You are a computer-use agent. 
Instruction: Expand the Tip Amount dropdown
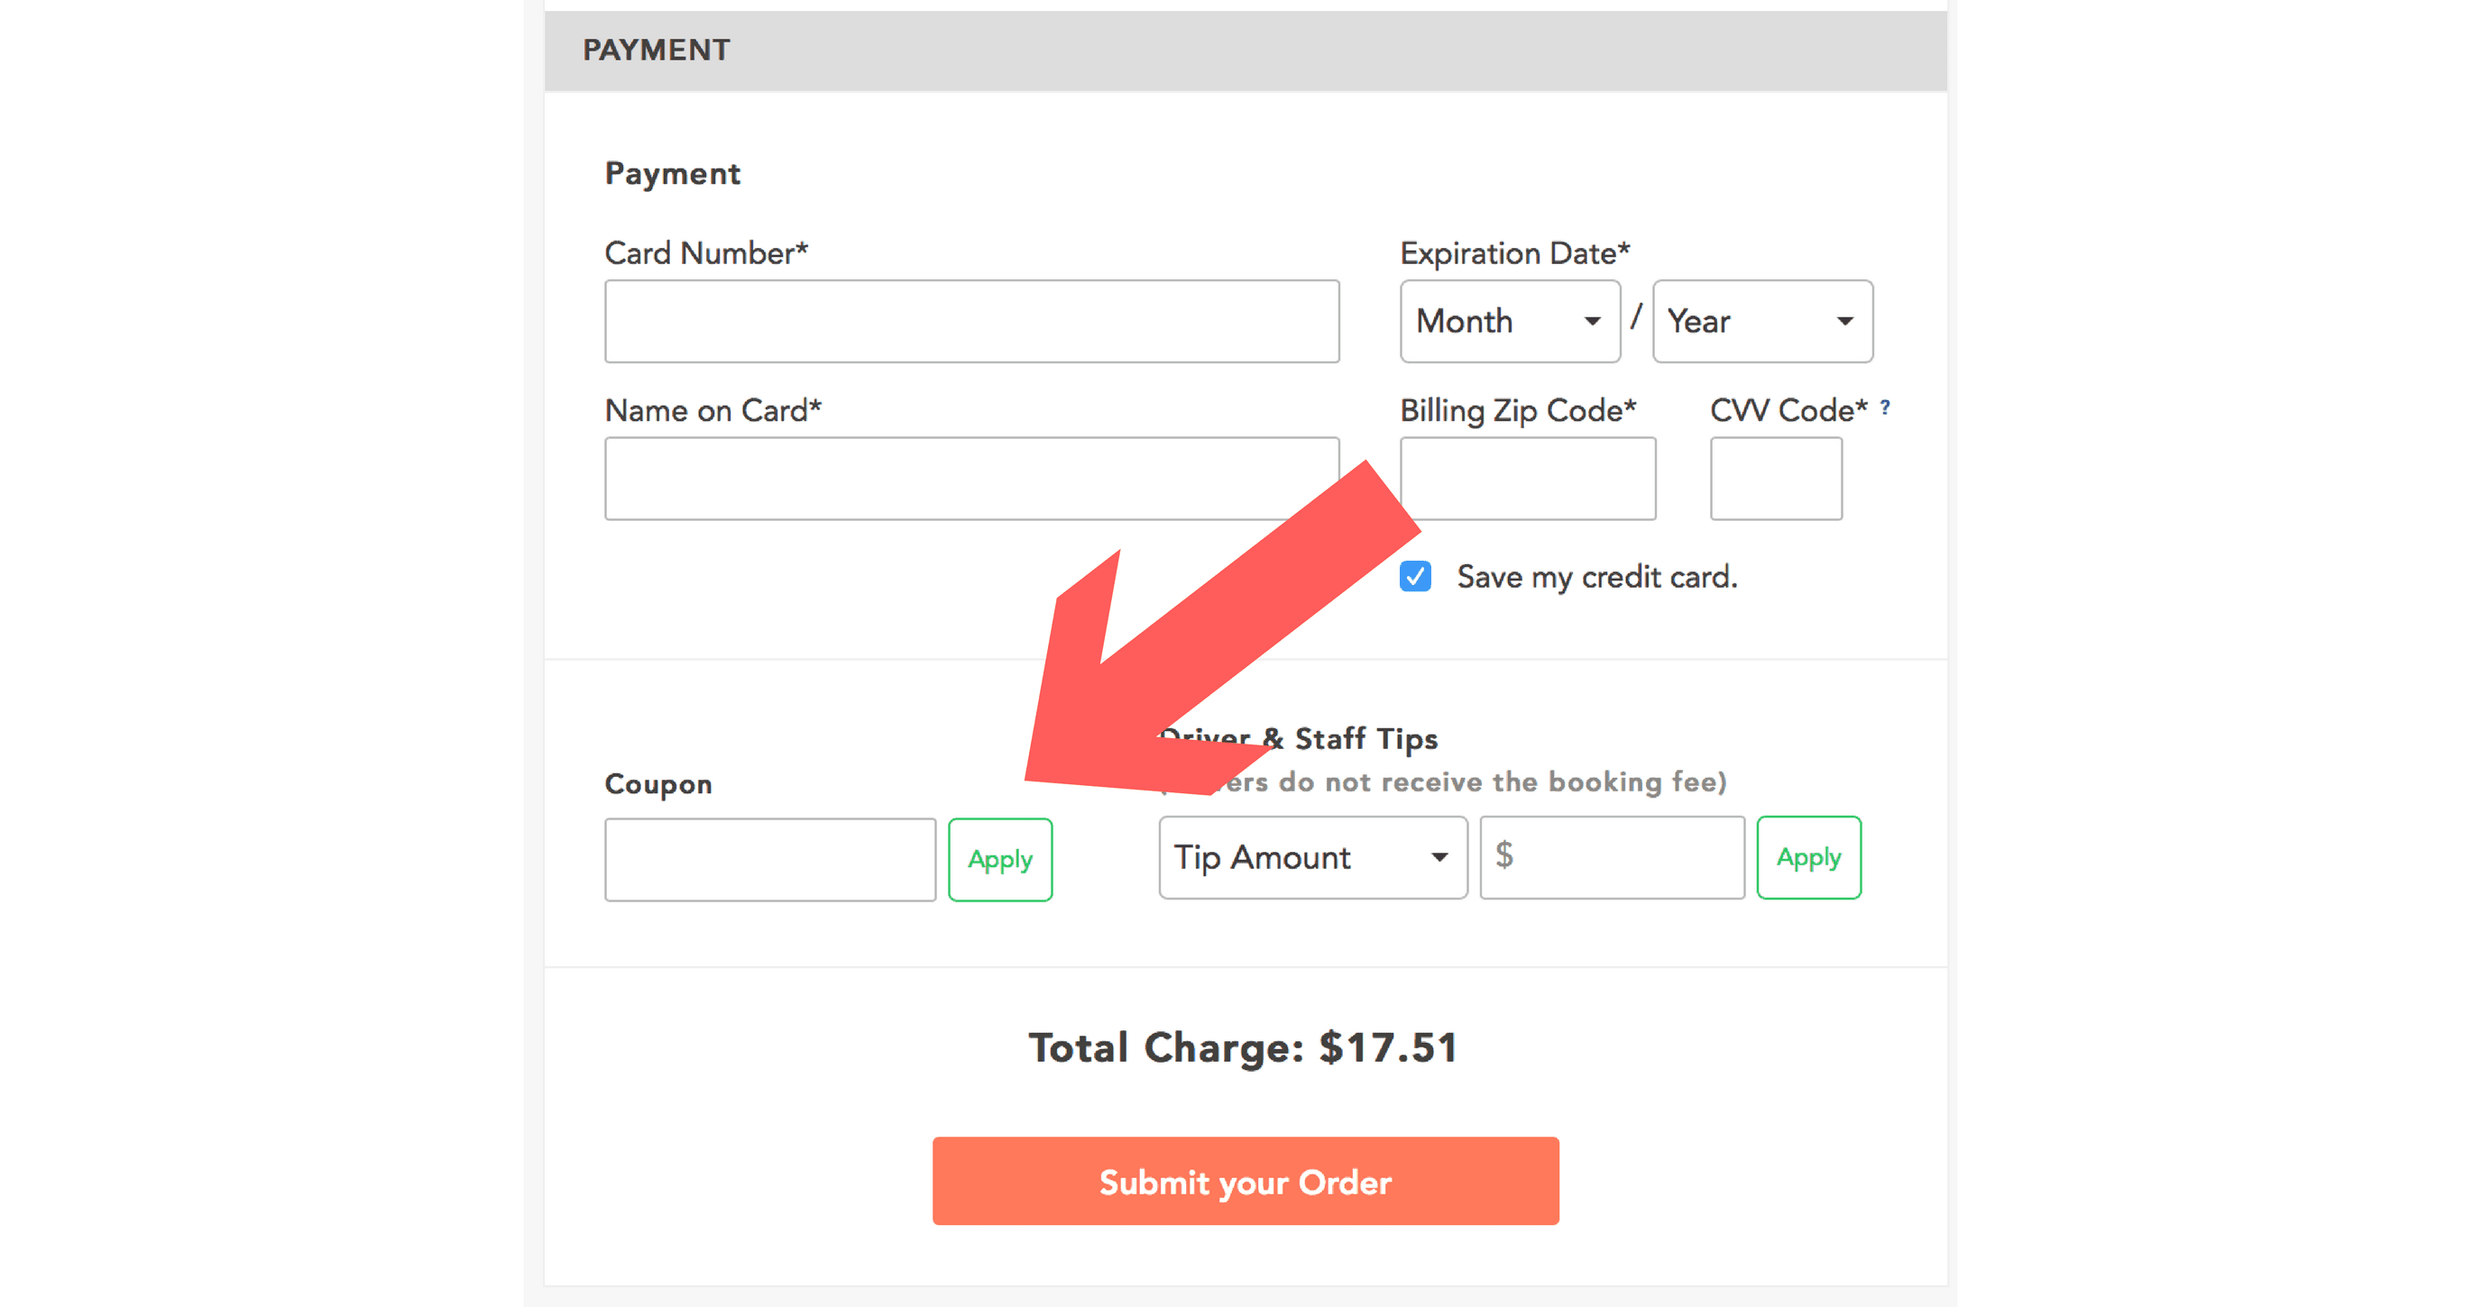1312,857
